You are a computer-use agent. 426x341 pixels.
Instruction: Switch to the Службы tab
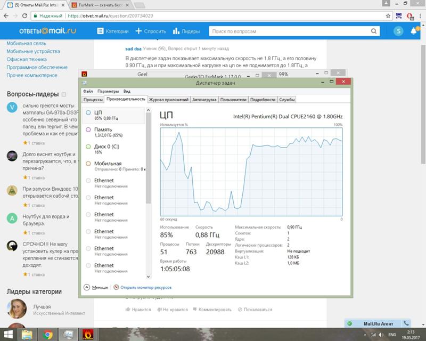pos(287,100)
